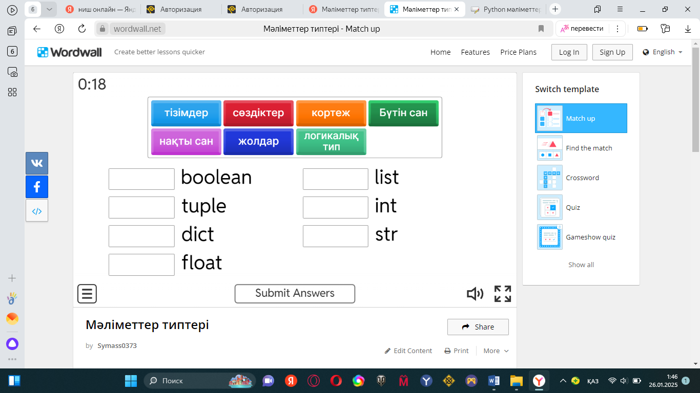Open the Windows Start menu

(131, 381)
